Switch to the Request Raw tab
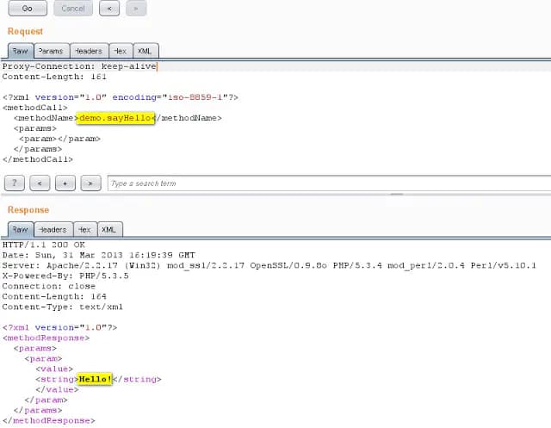 point(20,52)
